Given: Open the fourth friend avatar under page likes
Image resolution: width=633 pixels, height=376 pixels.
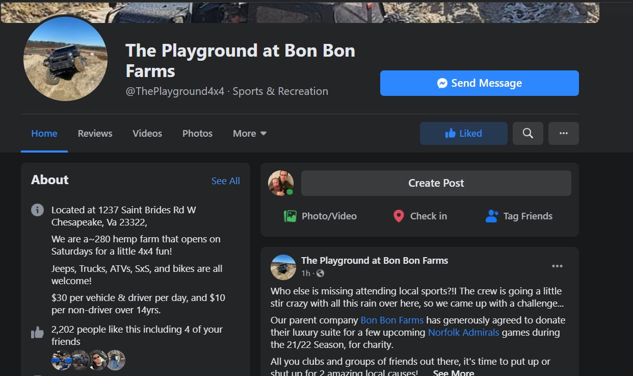Looking at the screenshot, I should pyautogui.click(x=116, y=360).
